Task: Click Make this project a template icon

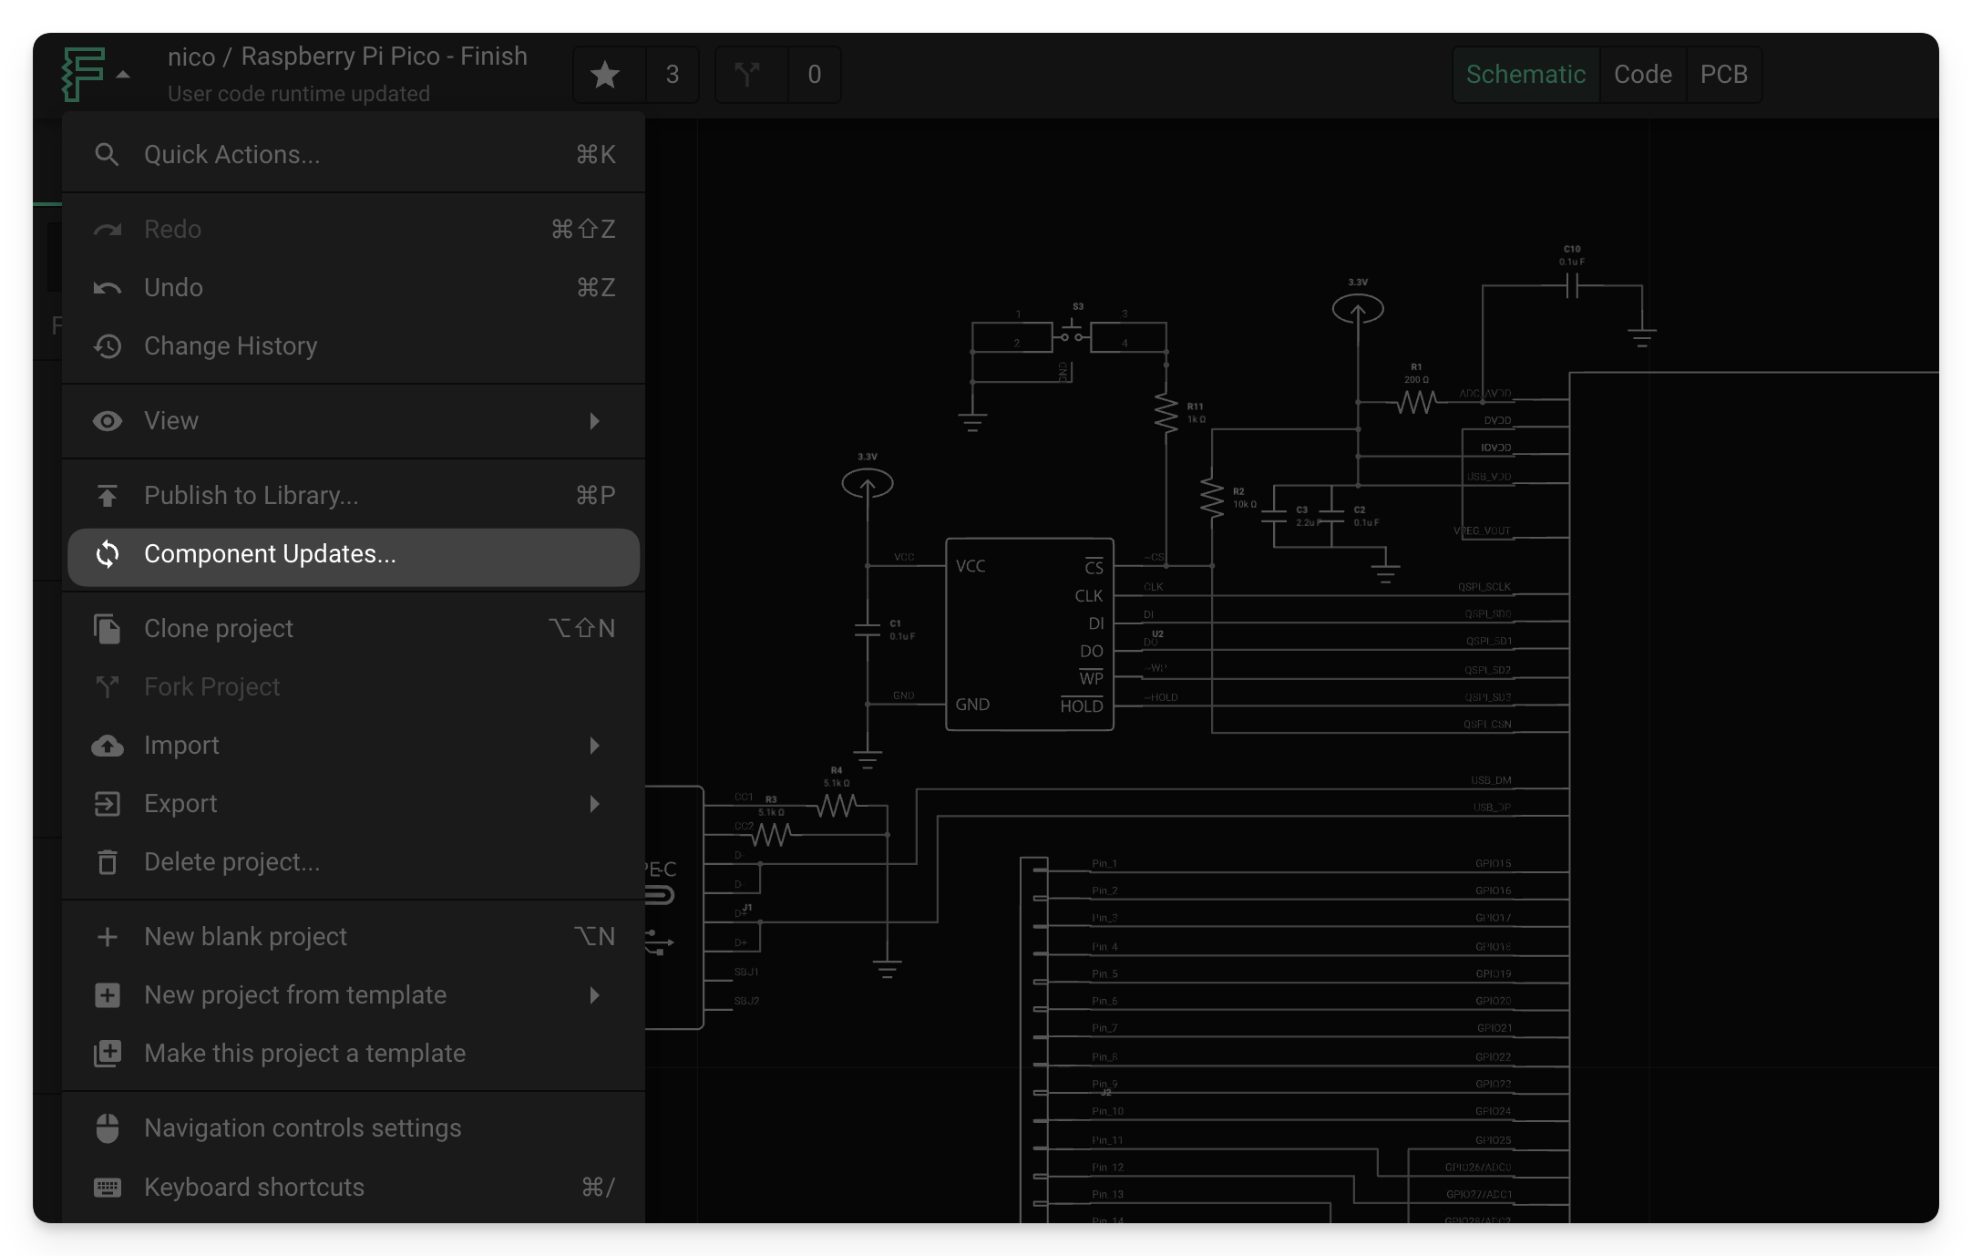Action: (x=108, y=1054)
